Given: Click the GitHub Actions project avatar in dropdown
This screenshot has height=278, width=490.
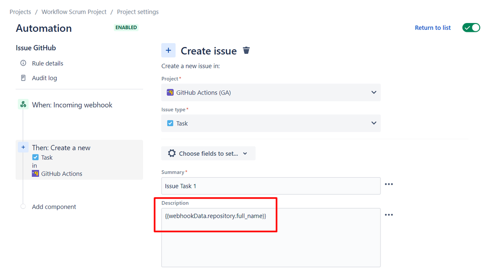Looking at the screenshot, I should point(170,93).
